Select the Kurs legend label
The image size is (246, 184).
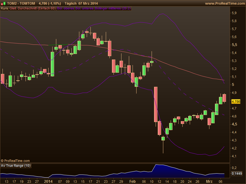coord(4,9)
